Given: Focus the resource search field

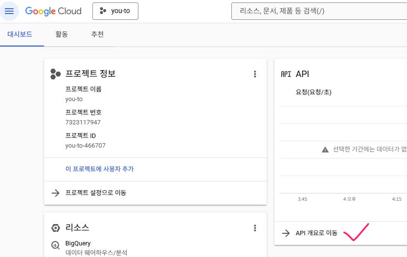Looking at the screenshot, I should [x=319, y=11].
